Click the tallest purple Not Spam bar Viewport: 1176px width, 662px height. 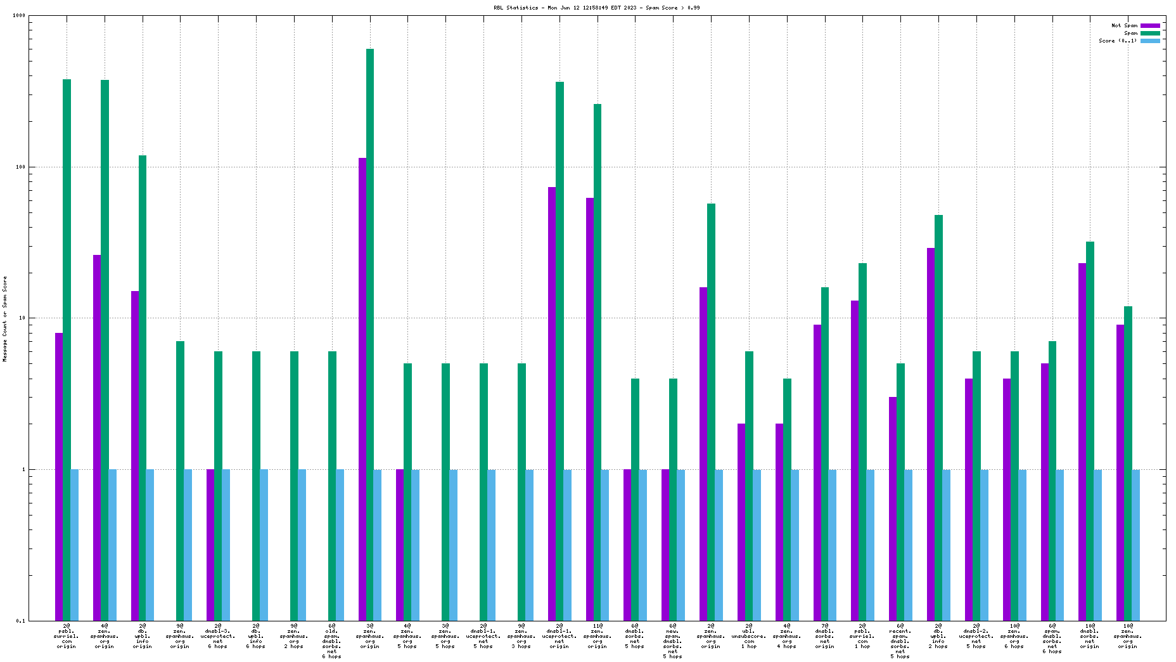(362, 380)
